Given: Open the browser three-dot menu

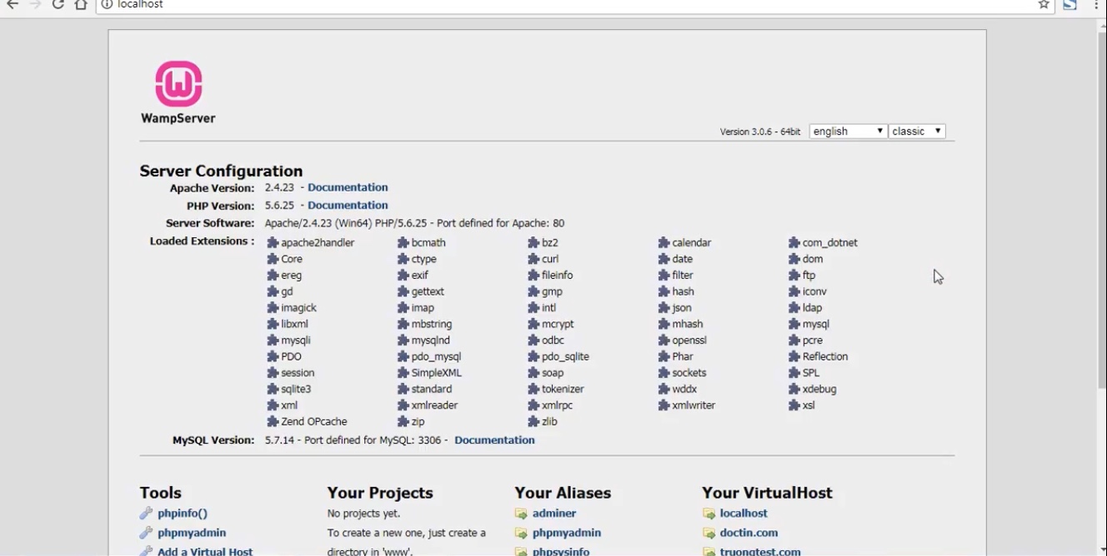Looking at the screenshot, I should (x=1096, y=5).
